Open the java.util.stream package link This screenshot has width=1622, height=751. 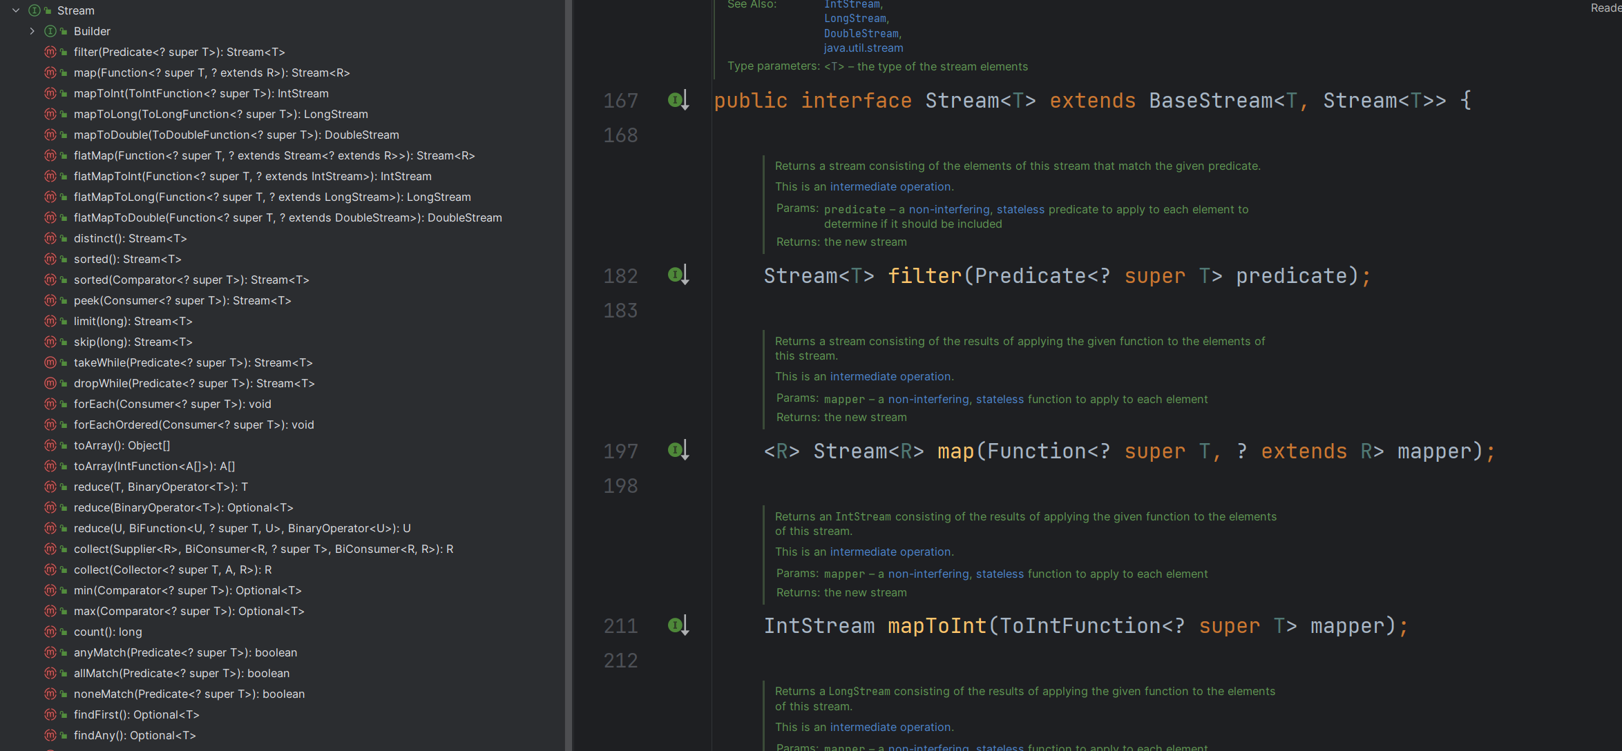click(863, 48)
